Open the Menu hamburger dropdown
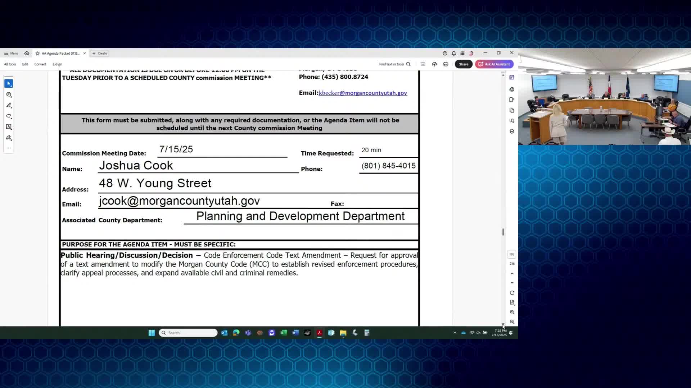 point(11,53)
